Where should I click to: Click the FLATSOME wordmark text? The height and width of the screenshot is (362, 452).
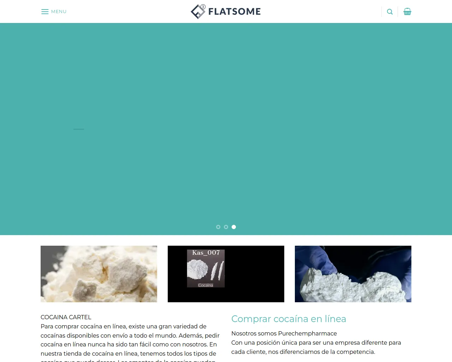click(234, 12)
